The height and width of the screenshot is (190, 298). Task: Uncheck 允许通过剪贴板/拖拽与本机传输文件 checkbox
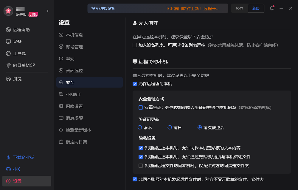pyautogui.click(x=141, y=157)
